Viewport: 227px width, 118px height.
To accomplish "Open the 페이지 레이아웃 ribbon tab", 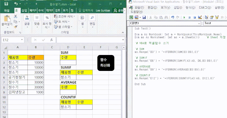I will pos(33,10).
